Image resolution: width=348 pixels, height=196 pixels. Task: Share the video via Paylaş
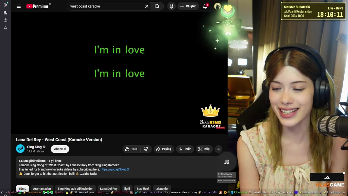tap(163, 149)
